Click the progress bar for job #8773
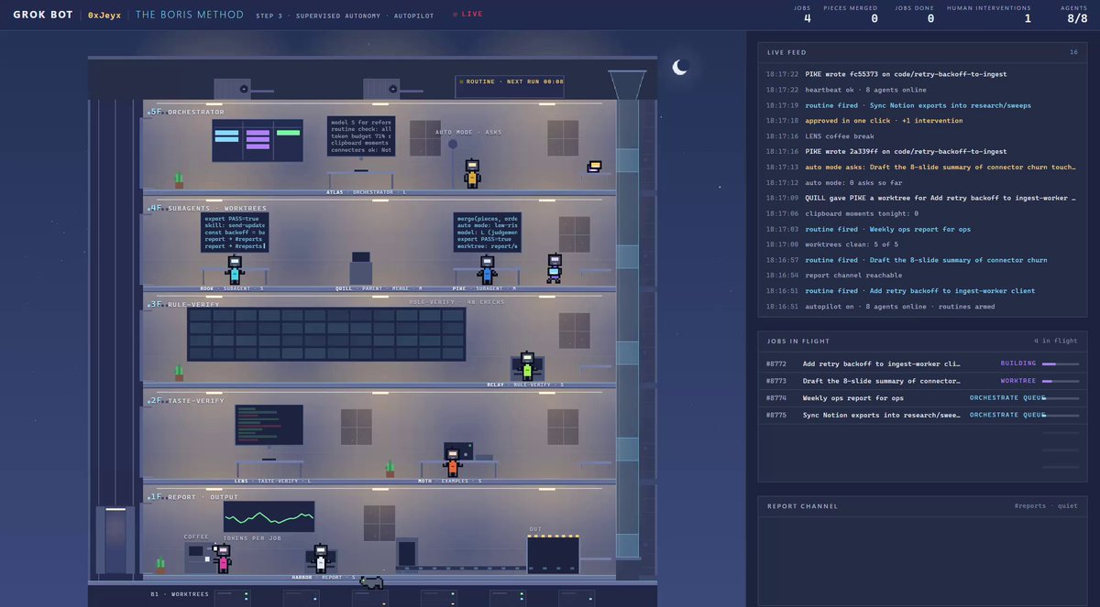 point(1061,382)
